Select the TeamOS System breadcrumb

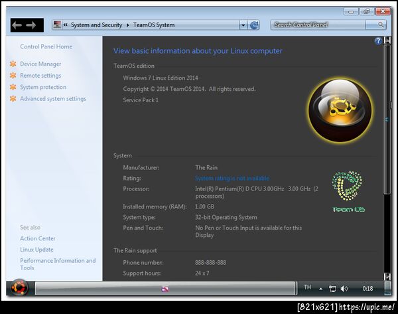(154, 25)
